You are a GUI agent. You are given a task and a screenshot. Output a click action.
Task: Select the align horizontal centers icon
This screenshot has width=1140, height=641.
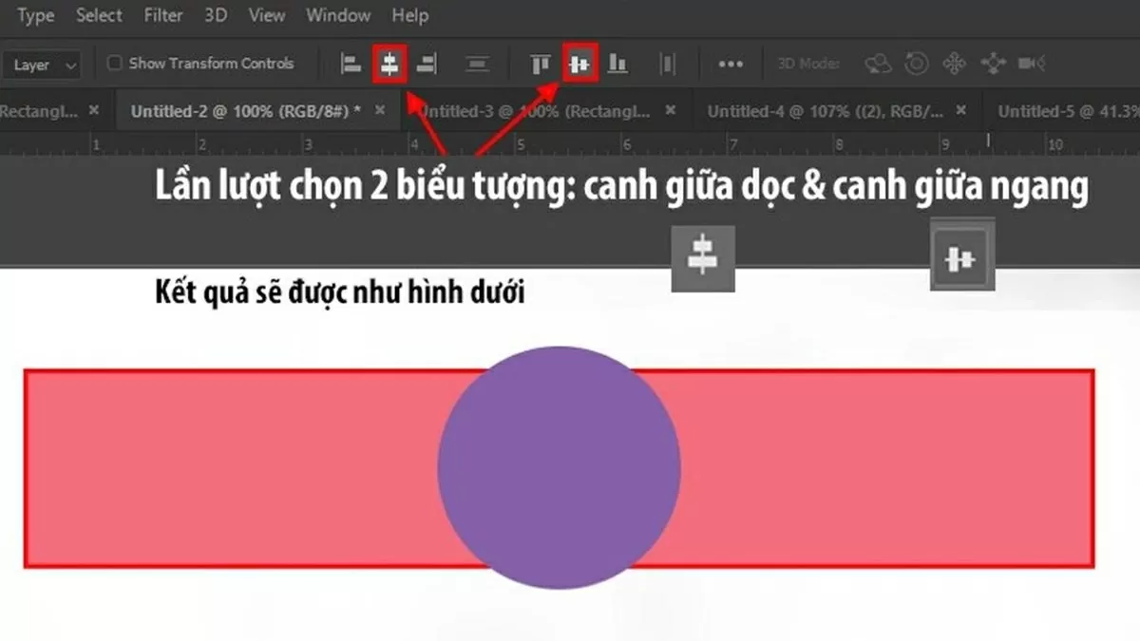389,65
